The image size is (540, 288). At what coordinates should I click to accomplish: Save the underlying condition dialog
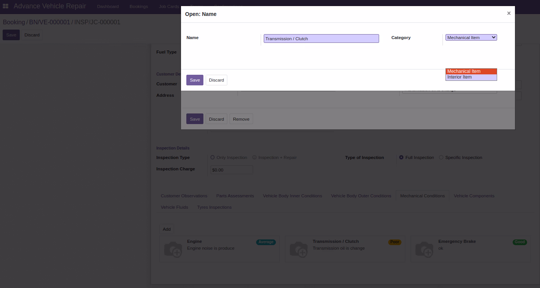[x=195, y=119]
